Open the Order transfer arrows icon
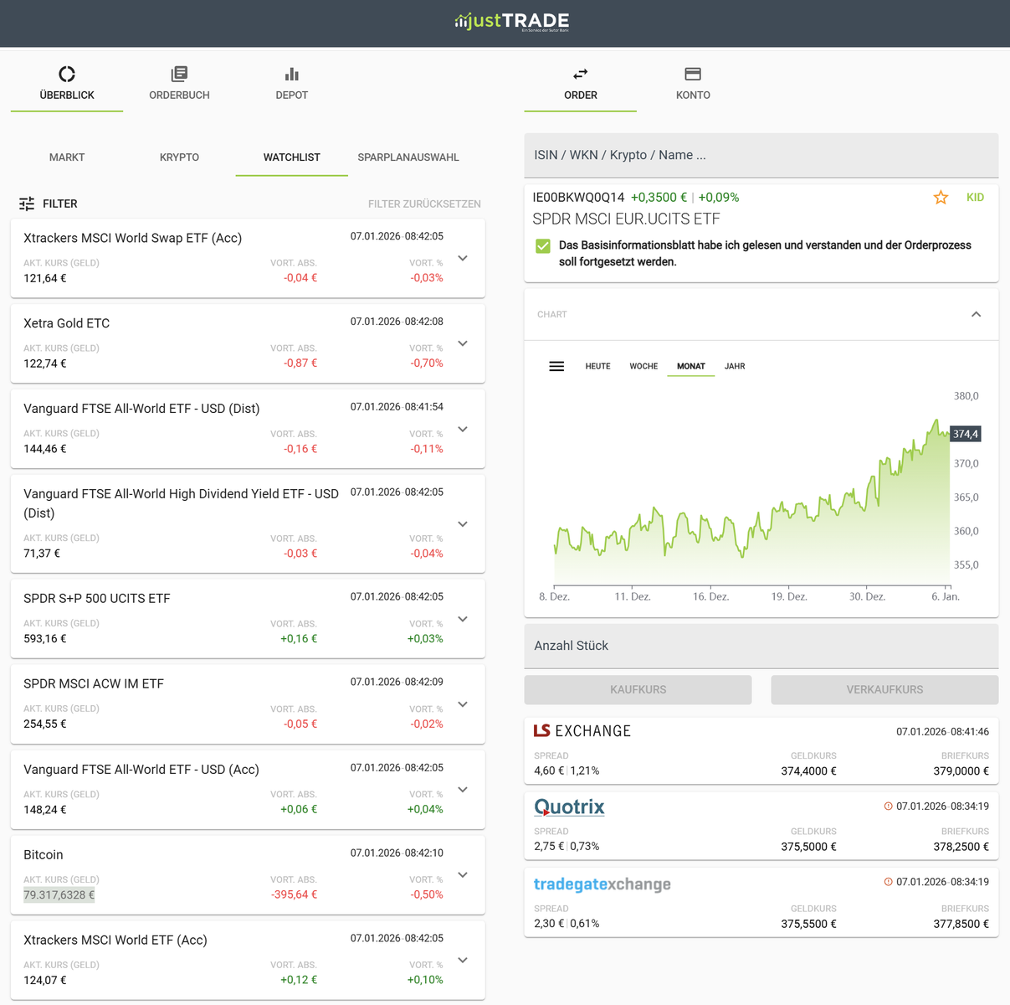Screen dimensions: 1010x1005 click(x=580, y=75)
